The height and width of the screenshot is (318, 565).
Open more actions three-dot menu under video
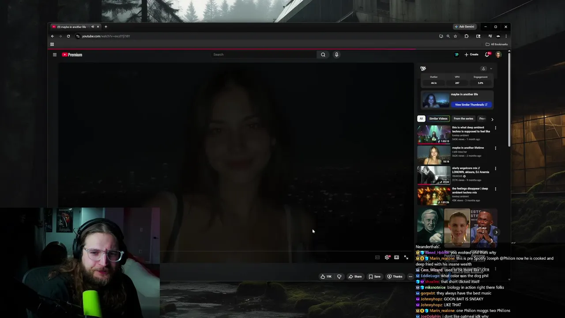coord(411,276)
